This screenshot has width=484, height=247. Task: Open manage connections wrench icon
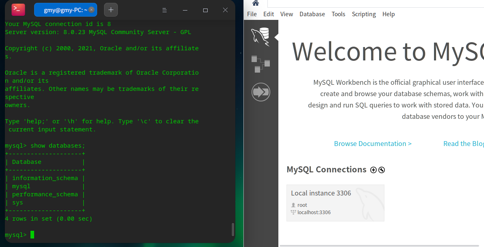click(x=382, y=170)
